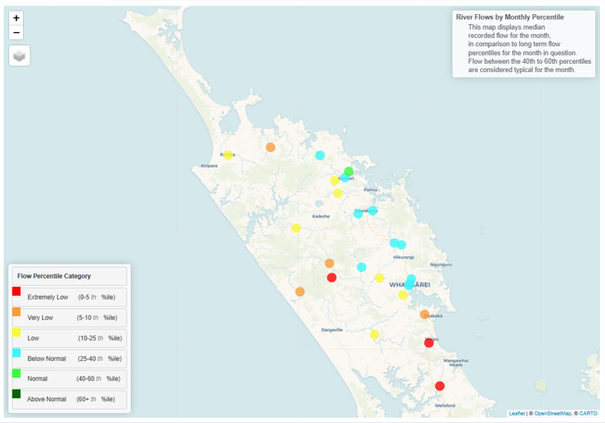Click the dark green Above Normal swatch
Viewport: 605px width, 423px height.
click(x=17, y=394)
